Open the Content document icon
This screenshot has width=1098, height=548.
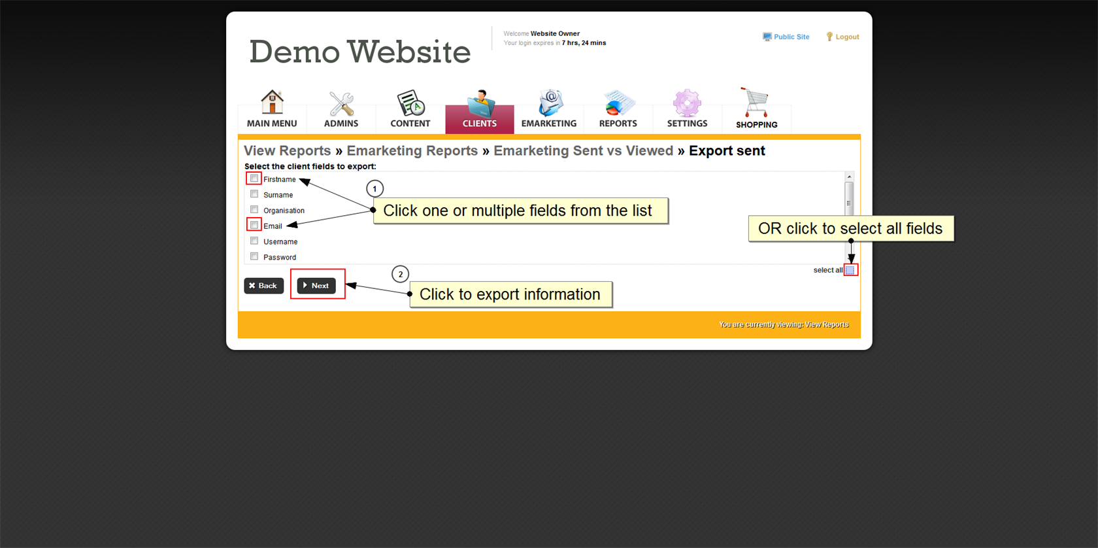tap(410, 103)
